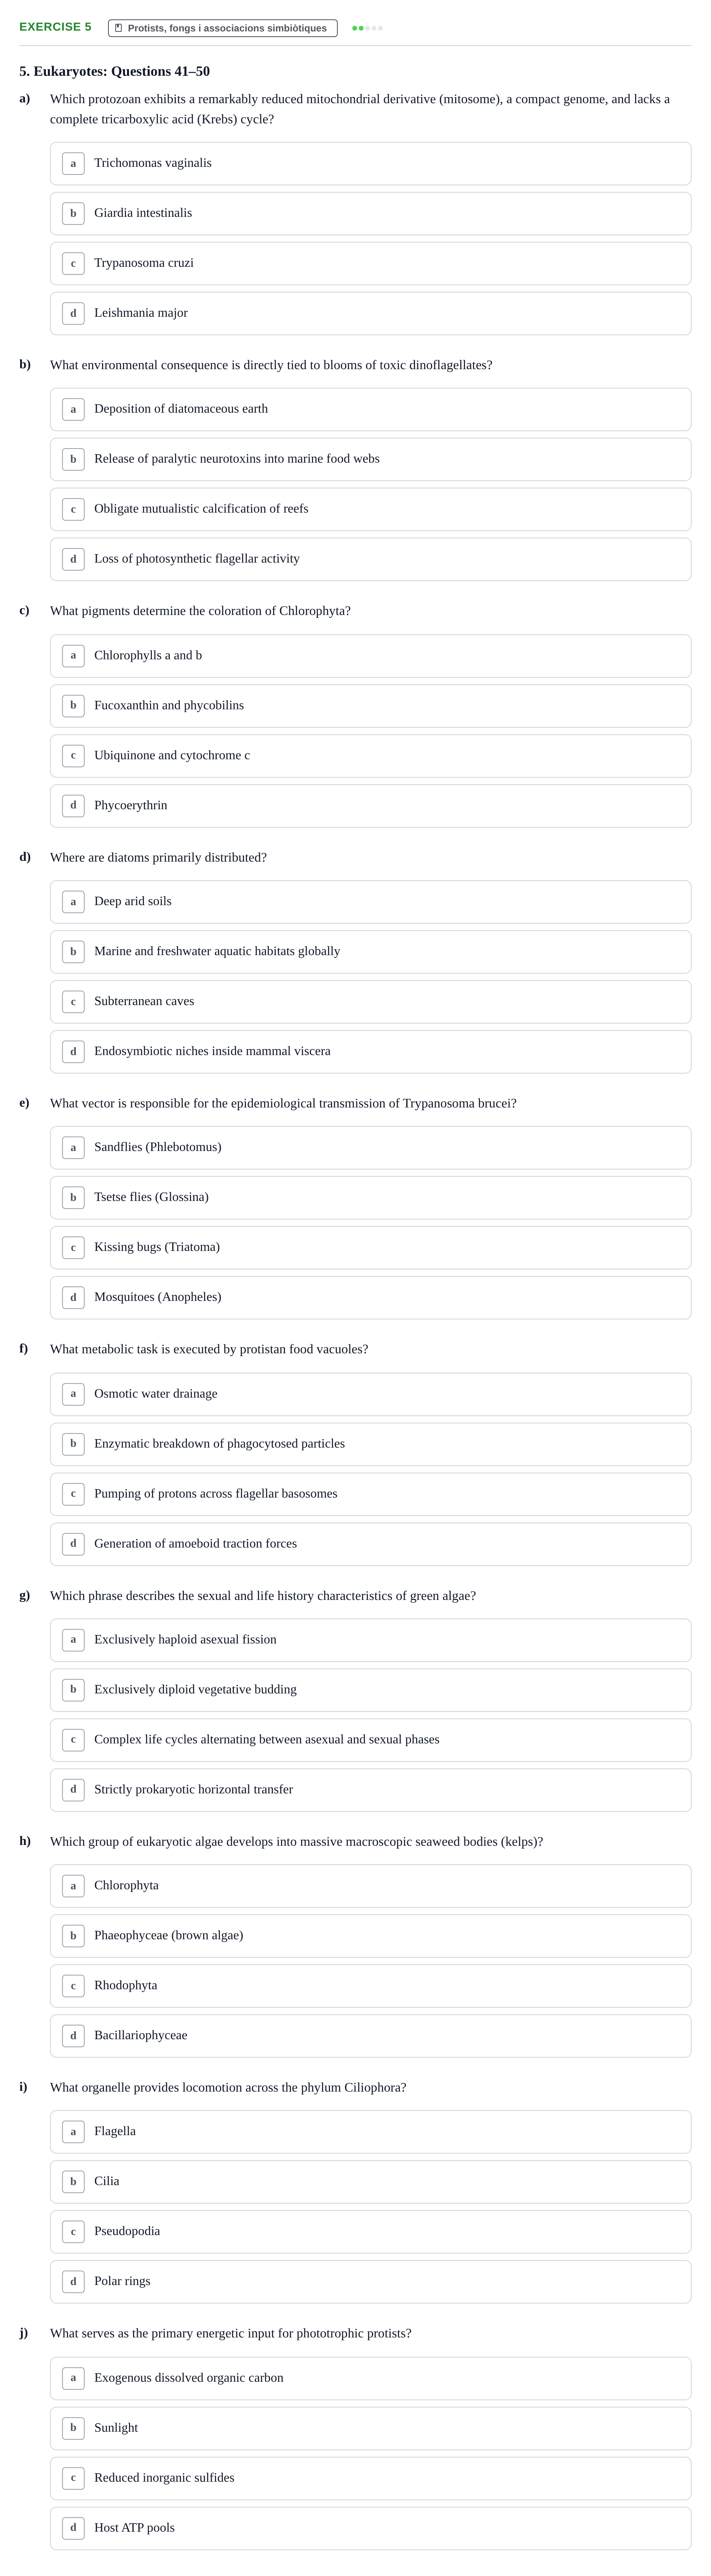
Task: Choose Enzymatic breakdown of phagocytosed particles
Action: click(370, 1444)
